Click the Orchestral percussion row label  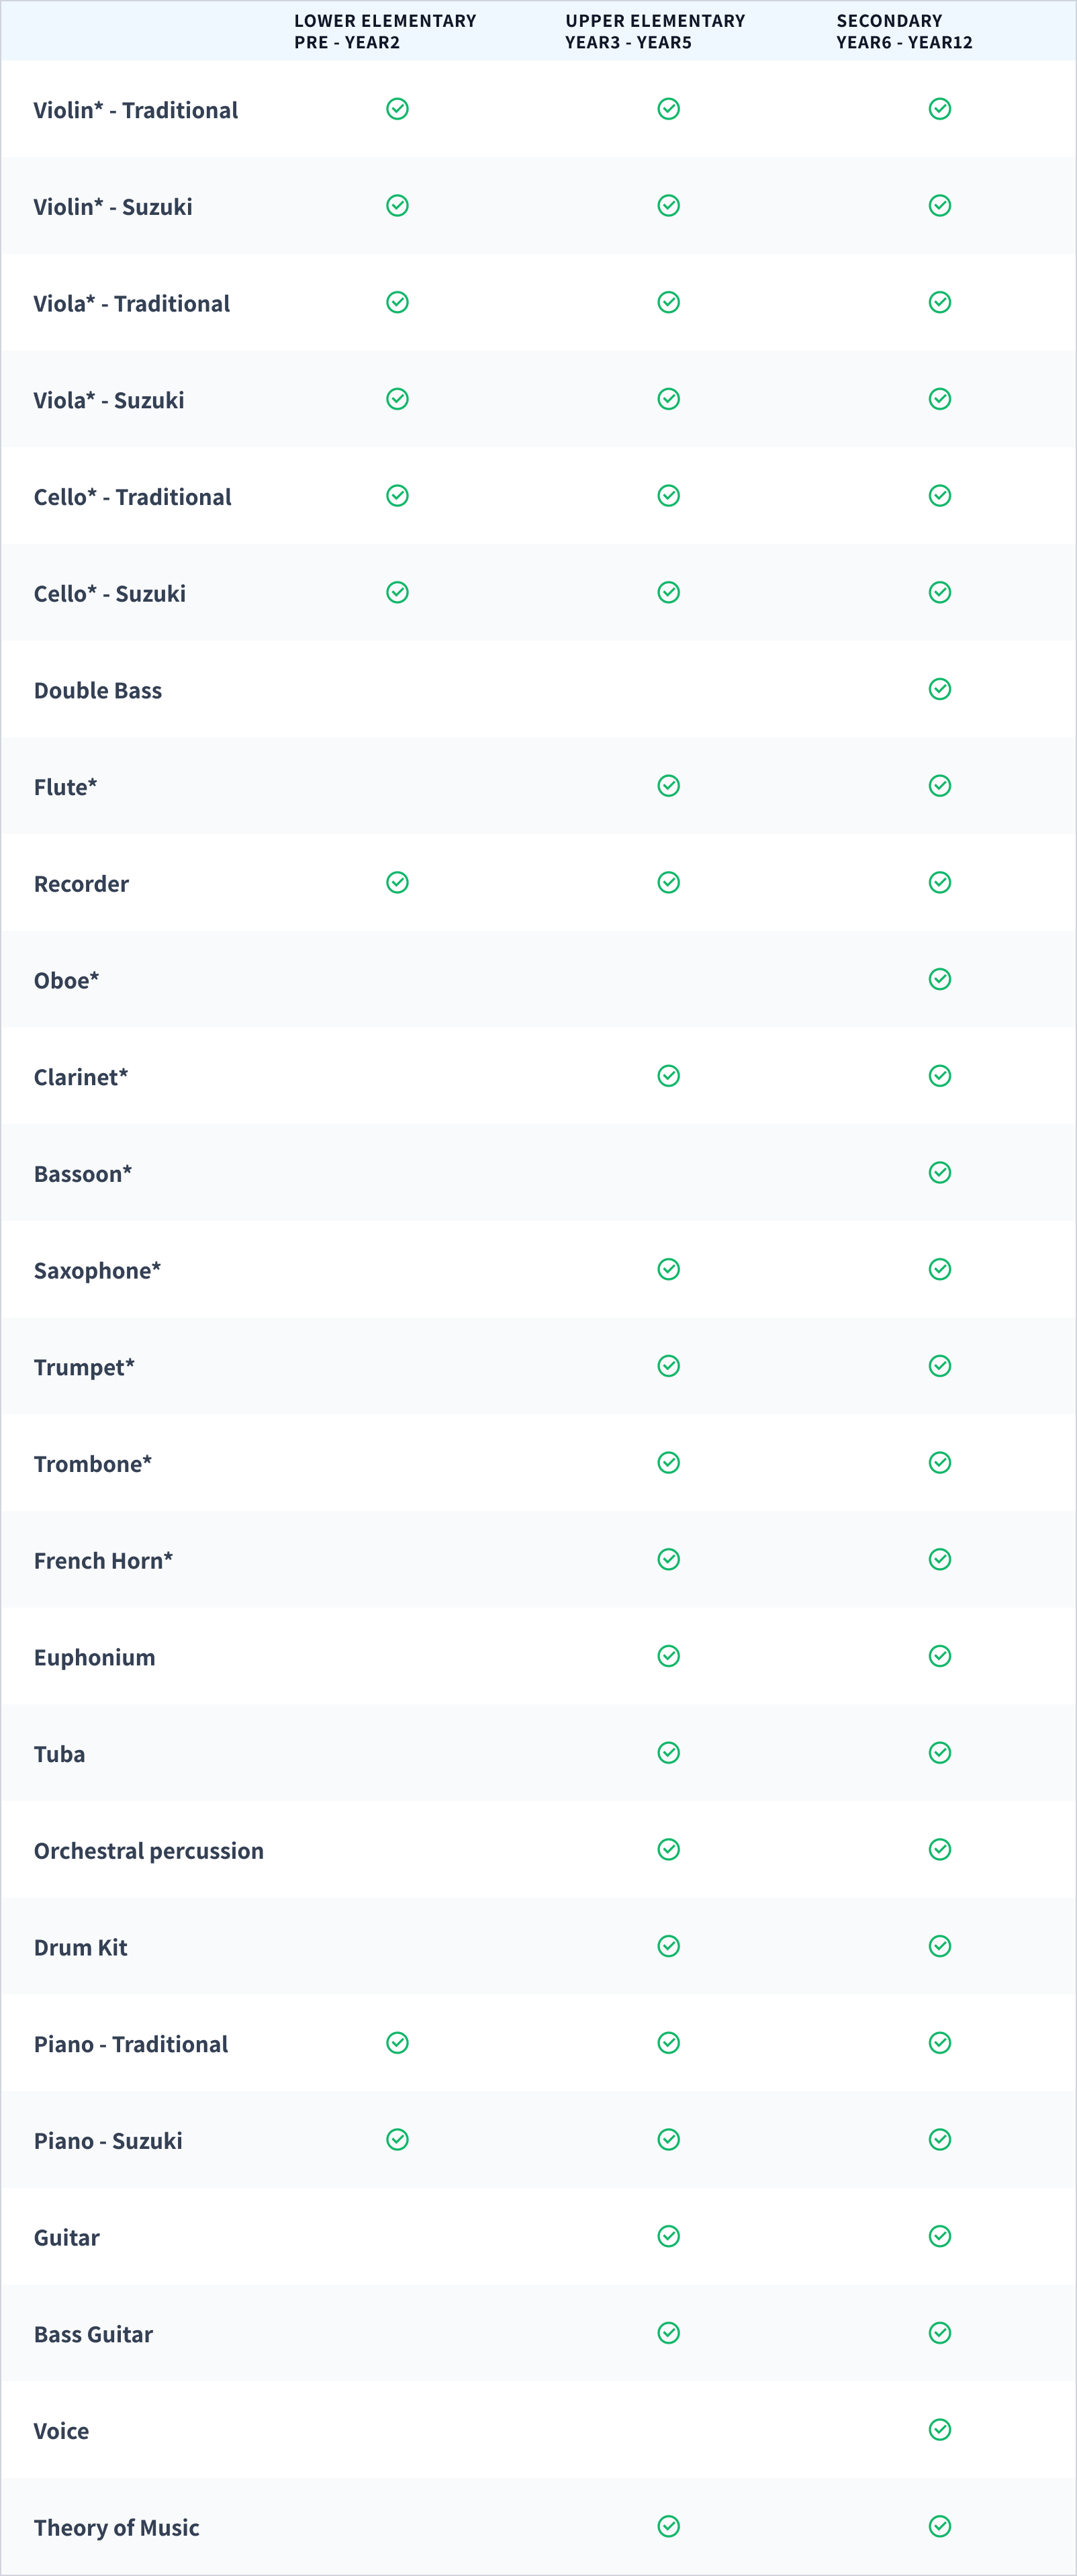click(149, 1851)
